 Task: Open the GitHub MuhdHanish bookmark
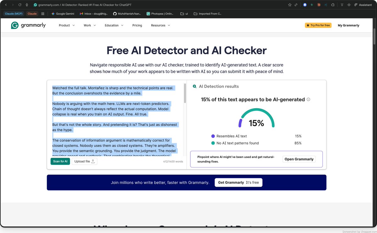point(127,14)
